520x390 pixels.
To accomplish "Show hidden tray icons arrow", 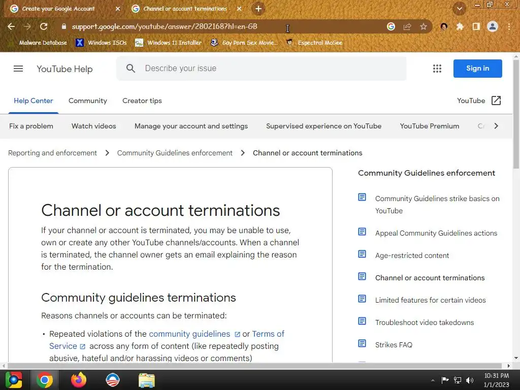I will click(x=433, y=380).
